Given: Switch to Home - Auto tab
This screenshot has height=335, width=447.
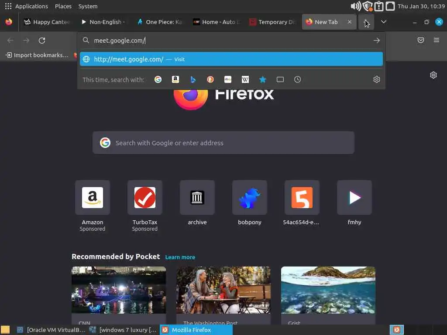Looking at the screenshot, I should 216,22.
